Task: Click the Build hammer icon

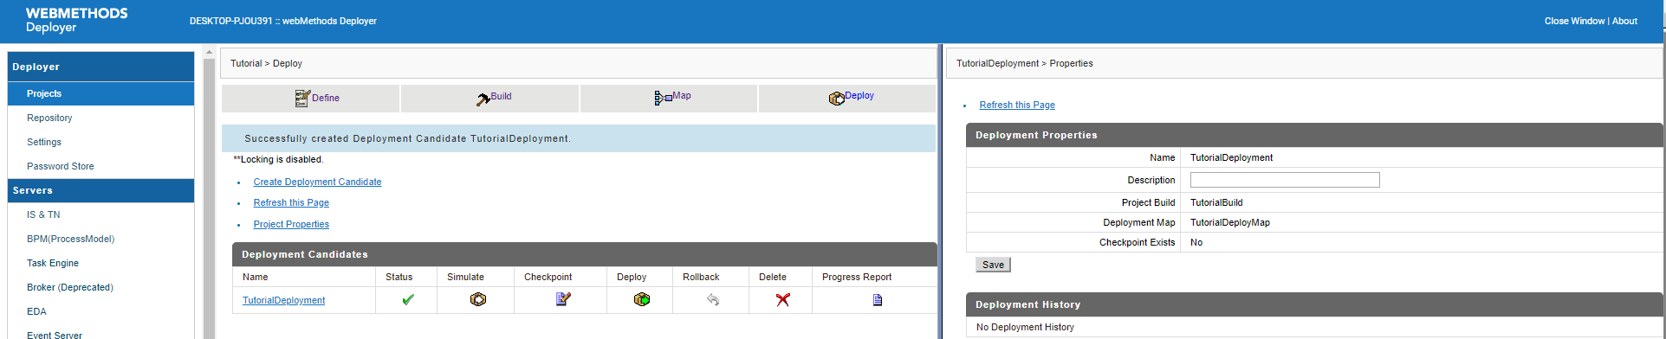Action: point(483,99)
